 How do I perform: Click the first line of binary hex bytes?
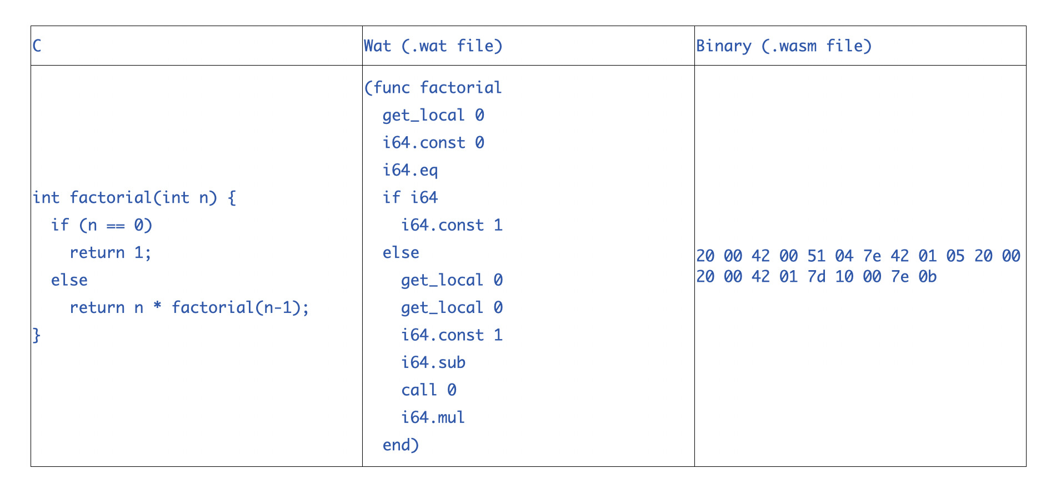[x=858, y=256]
